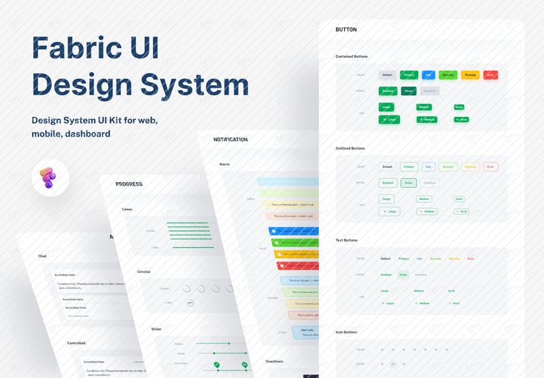The image size is (544, 378).
Task: Click the contained Large button with icon
Action: [389, 120]
